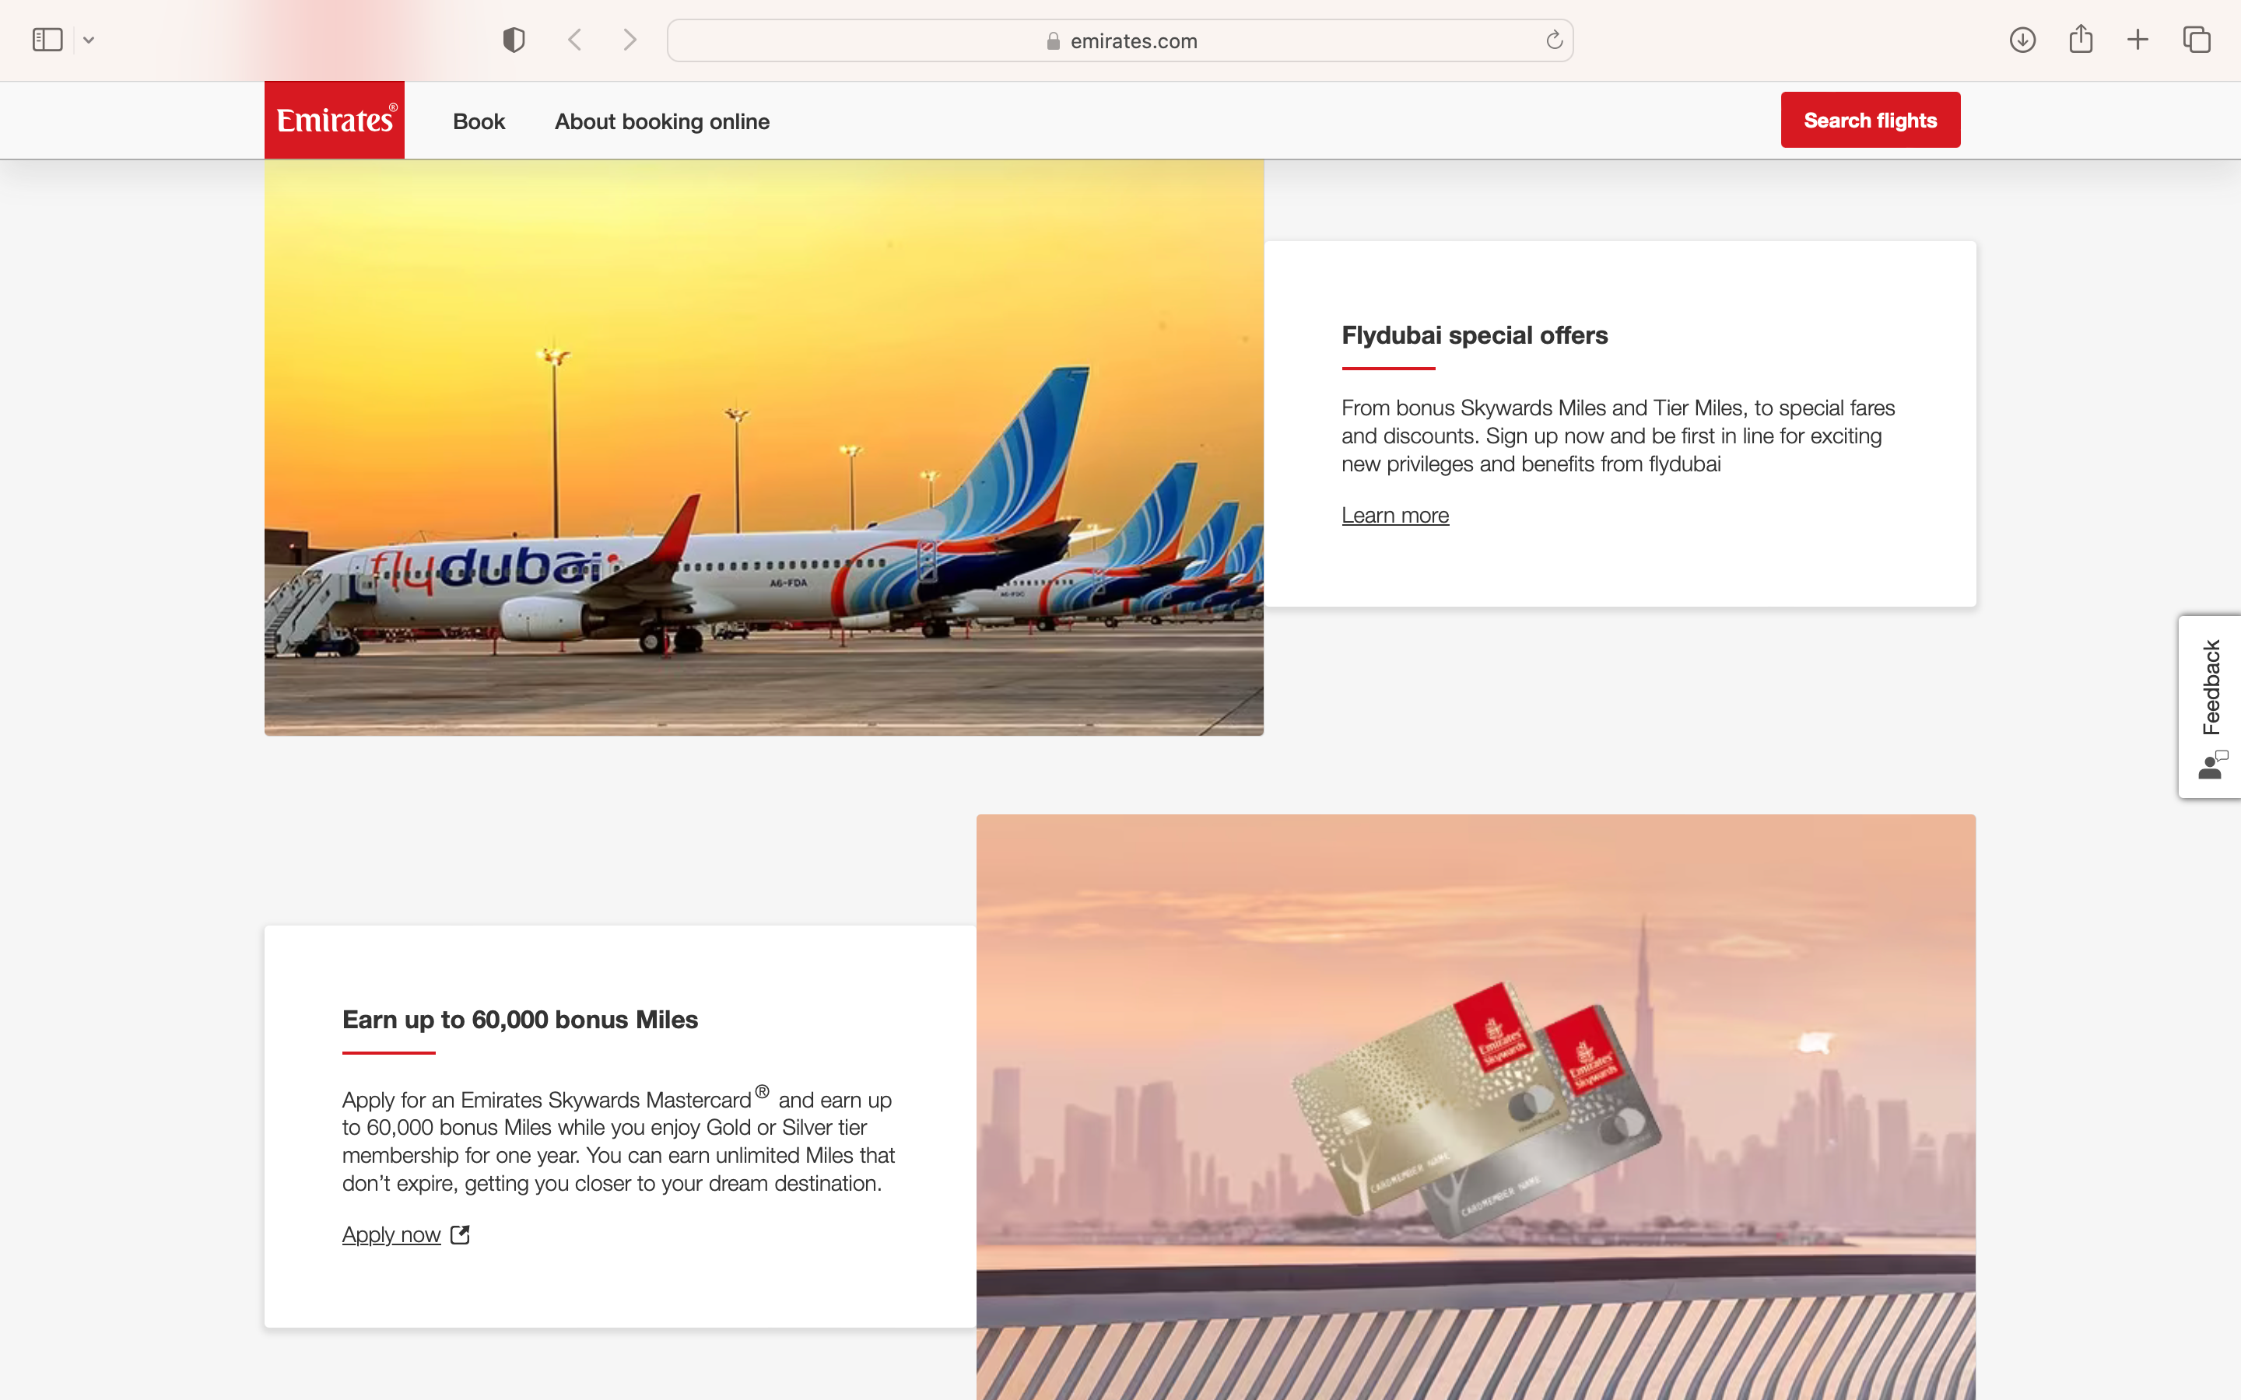Screen dimensions: 2241x1400
Task: Open the downloads icon
Action: click(2022, 40)
